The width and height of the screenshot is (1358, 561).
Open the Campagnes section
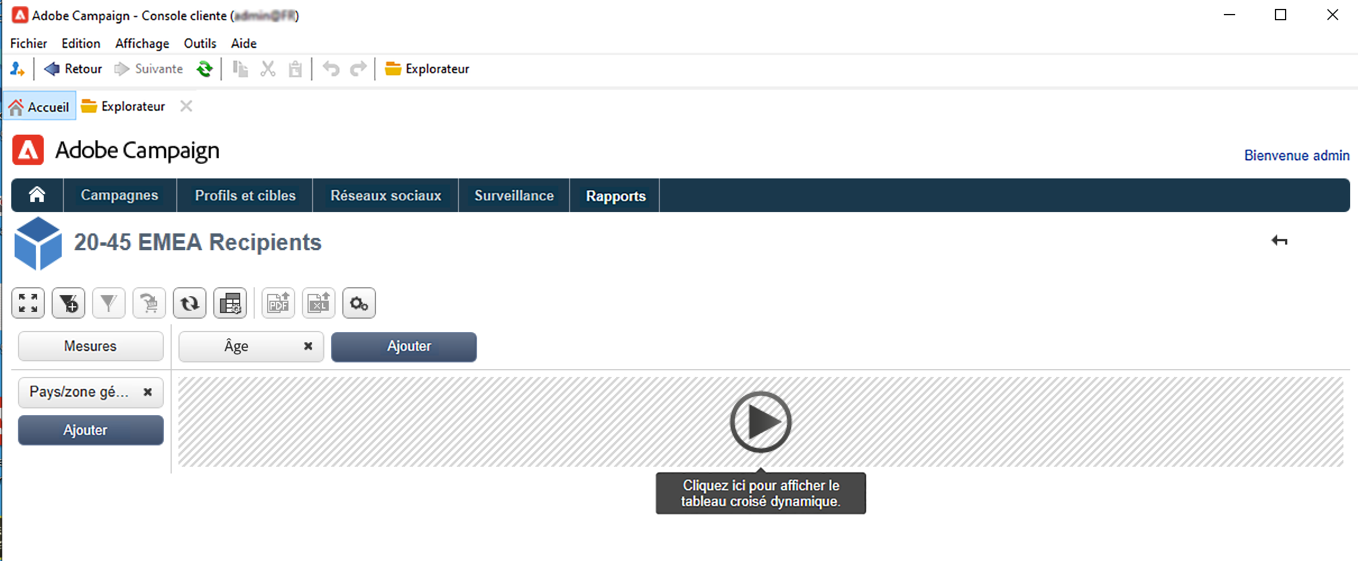tap(120, 195)
